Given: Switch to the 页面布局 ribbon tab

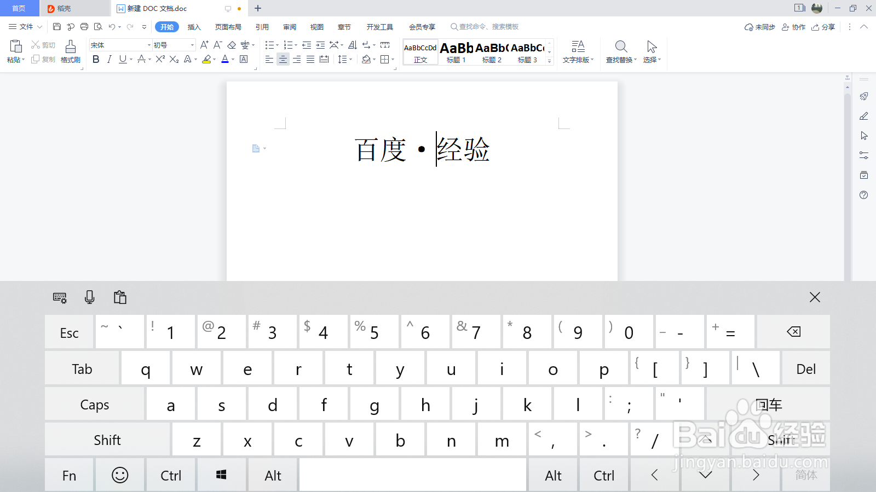Looking at the screenshot, I should (x=228, y=27).
